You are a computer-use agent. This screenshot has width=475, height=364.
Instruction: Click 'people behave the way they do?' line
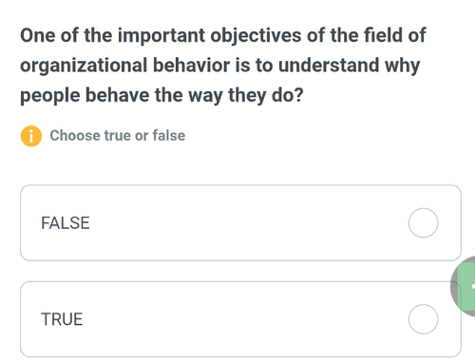coord(161,95)
